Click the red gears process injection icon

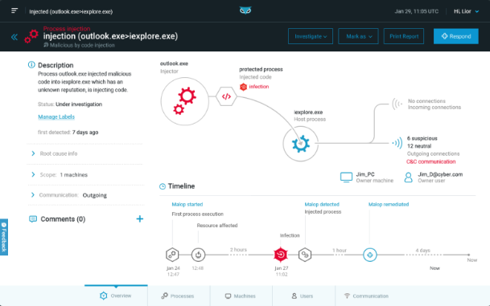click(31, 36)
